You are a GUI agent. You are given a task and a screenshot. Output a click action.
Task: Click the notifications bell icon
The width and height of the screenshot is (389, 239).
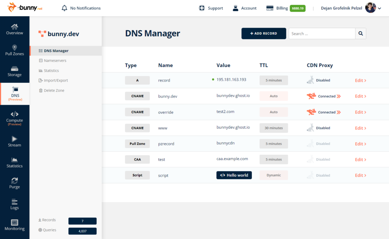[x=64, y=8]
